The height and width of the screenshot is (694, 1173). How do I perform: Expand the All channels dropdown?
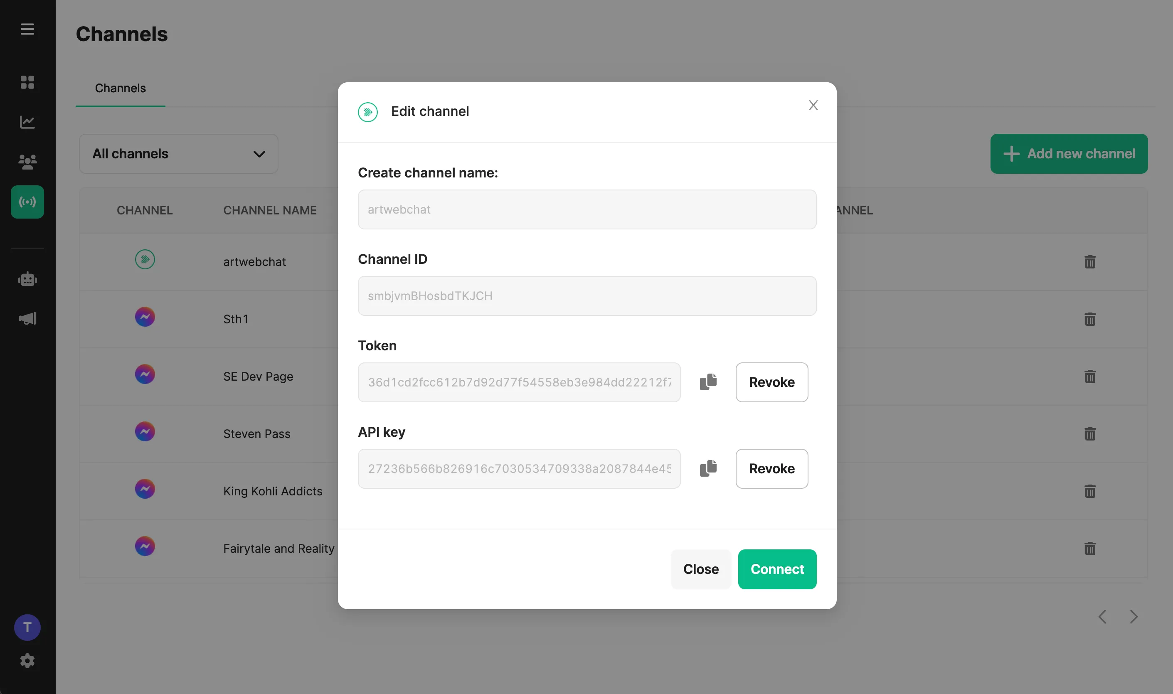pos(179,154)
